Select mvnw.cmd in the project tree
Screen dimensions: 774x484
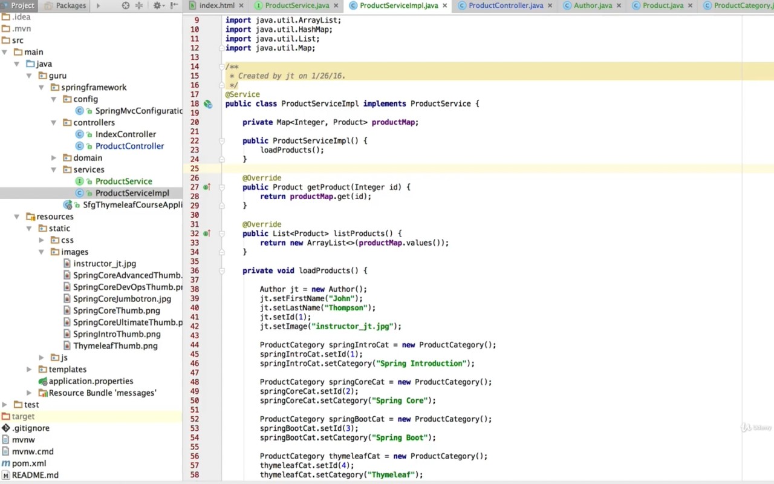click(x=33, y=452)
